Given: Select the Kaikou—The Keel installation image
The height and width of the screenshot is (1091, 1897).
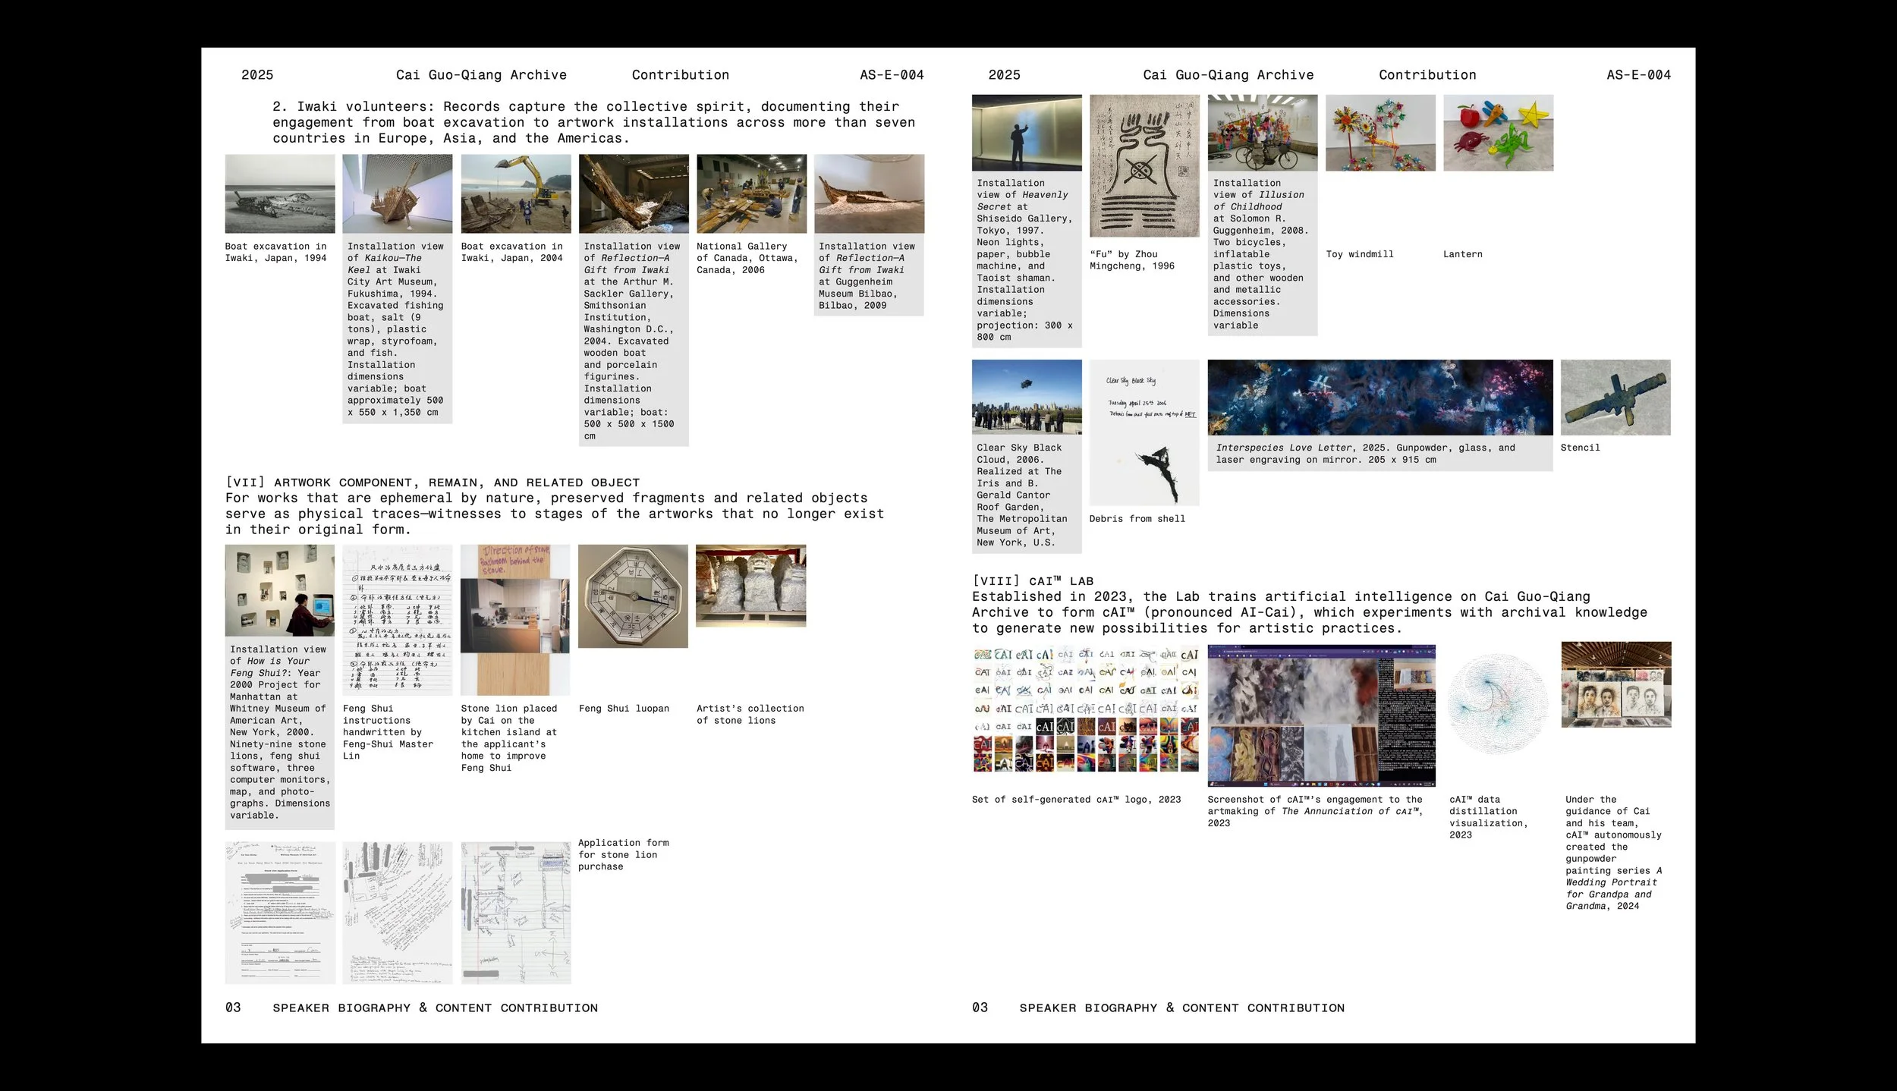Looking at the screenshot, I should click(396, 193).
